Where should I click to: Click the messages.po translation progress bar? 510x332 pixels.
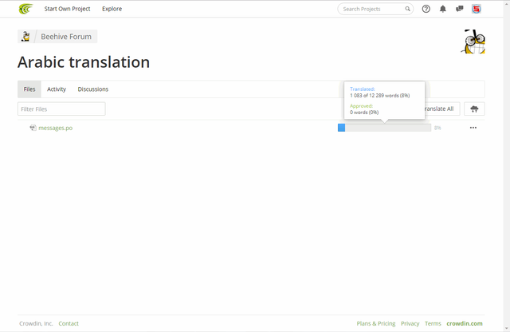(x=384, y=128)
